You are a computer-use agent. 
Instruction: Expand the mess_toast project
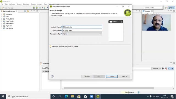coord(2,21)
